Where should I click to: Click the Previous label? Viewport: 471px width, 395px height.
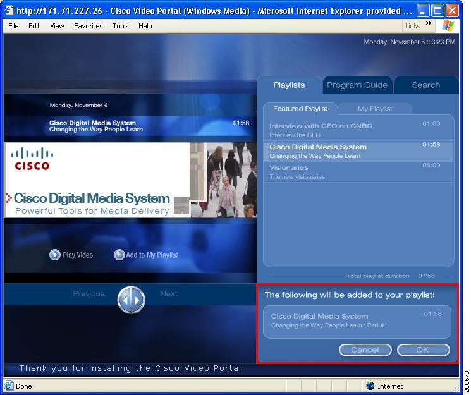89,293
